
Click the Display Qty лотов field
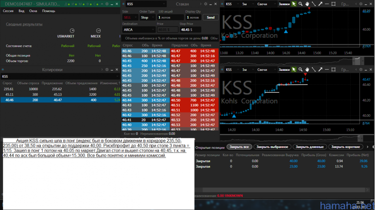pyautogui.click(x=193, y=17)
